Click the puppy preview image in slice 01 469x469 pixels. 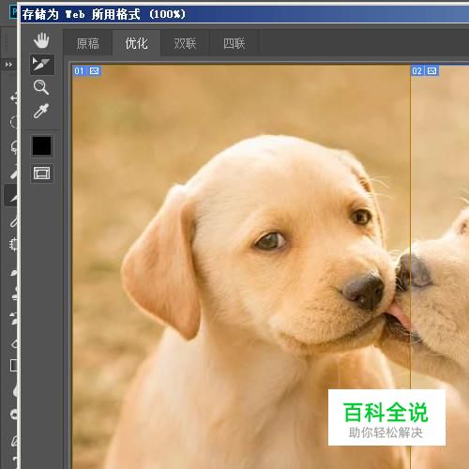(x=241, y=266)
